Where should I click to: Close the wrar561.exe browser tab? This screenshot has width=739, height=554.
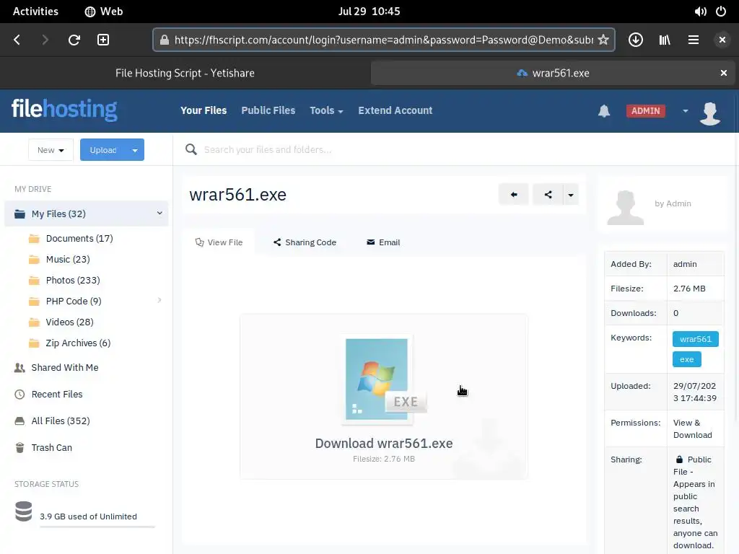point(723,73)
